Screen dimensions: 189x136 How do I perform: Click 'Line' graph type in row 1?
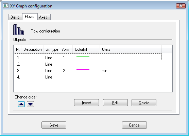[x=49, y=58]
